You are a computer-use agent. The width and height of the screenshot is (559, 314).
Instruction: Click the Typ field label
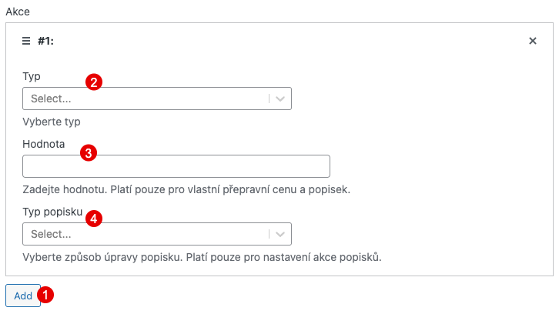point(32,77)
